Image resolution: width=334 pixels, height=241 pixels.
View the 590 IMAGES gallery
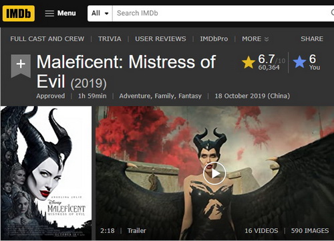pos(310,230)
